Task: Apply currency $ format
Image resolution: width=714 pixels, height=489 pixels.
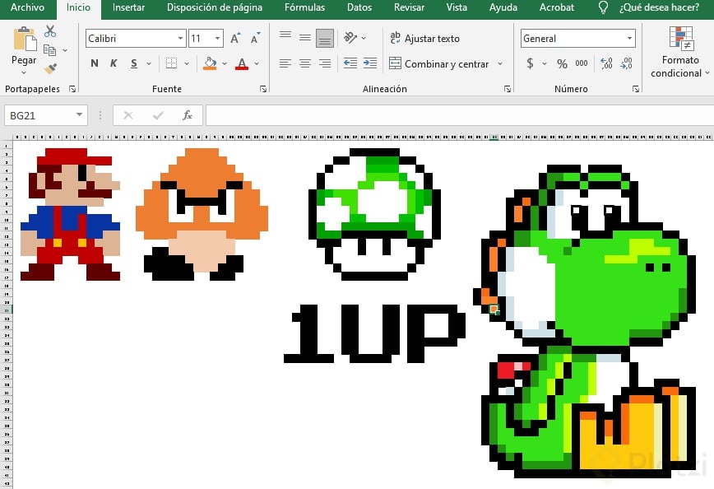Action: pyautogui.click(x=530, y=63)
